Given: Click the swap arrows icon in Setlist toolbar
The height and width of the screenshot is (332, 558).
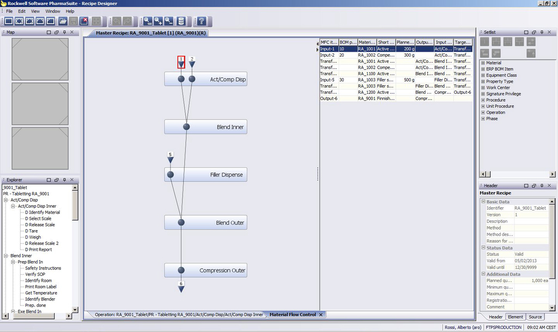Looking at the screenshot, I should [531, 41].
